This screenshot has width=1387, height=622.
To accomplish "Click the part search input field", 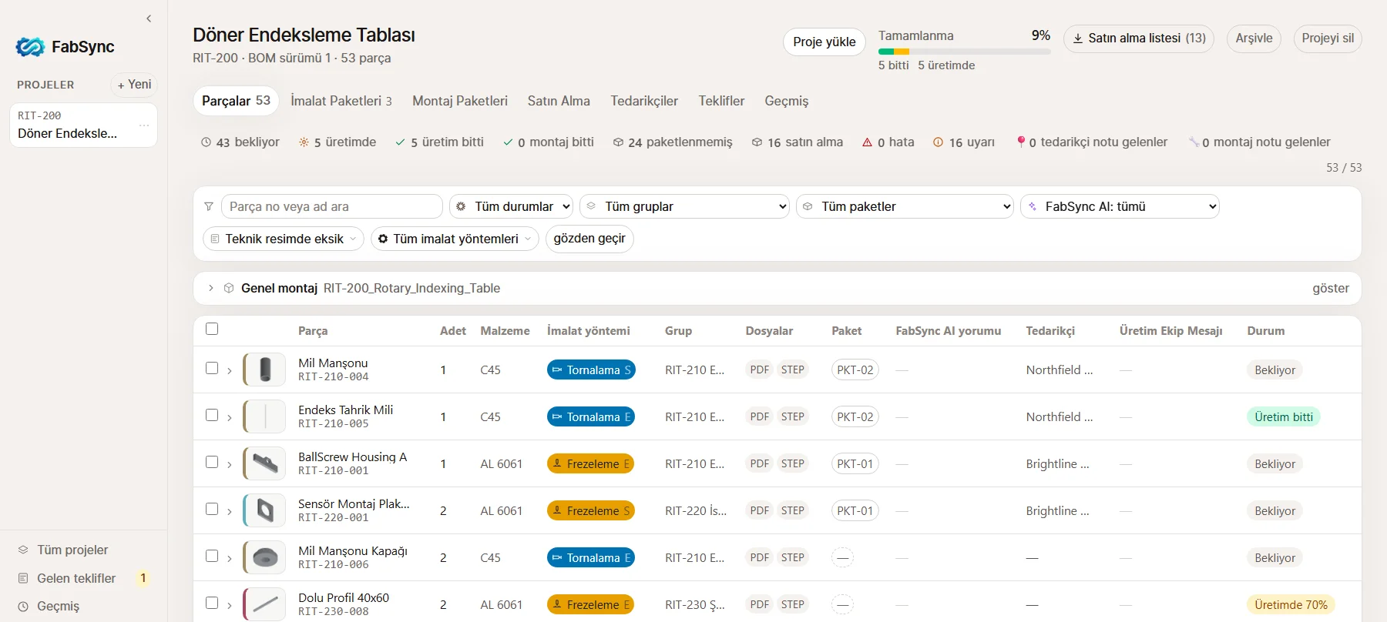I will pos(332,206).
